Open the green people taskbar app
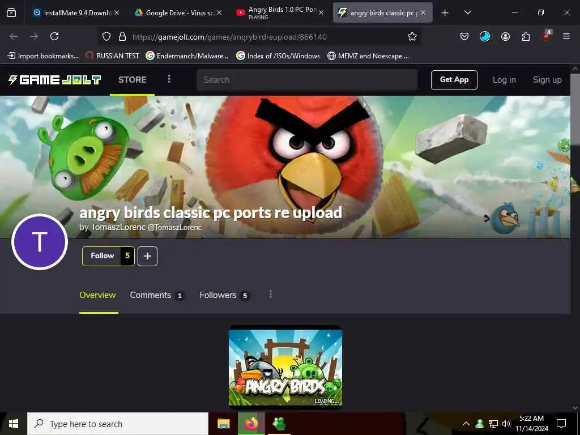This screenshot has height=435, width=580. [279, 424]
